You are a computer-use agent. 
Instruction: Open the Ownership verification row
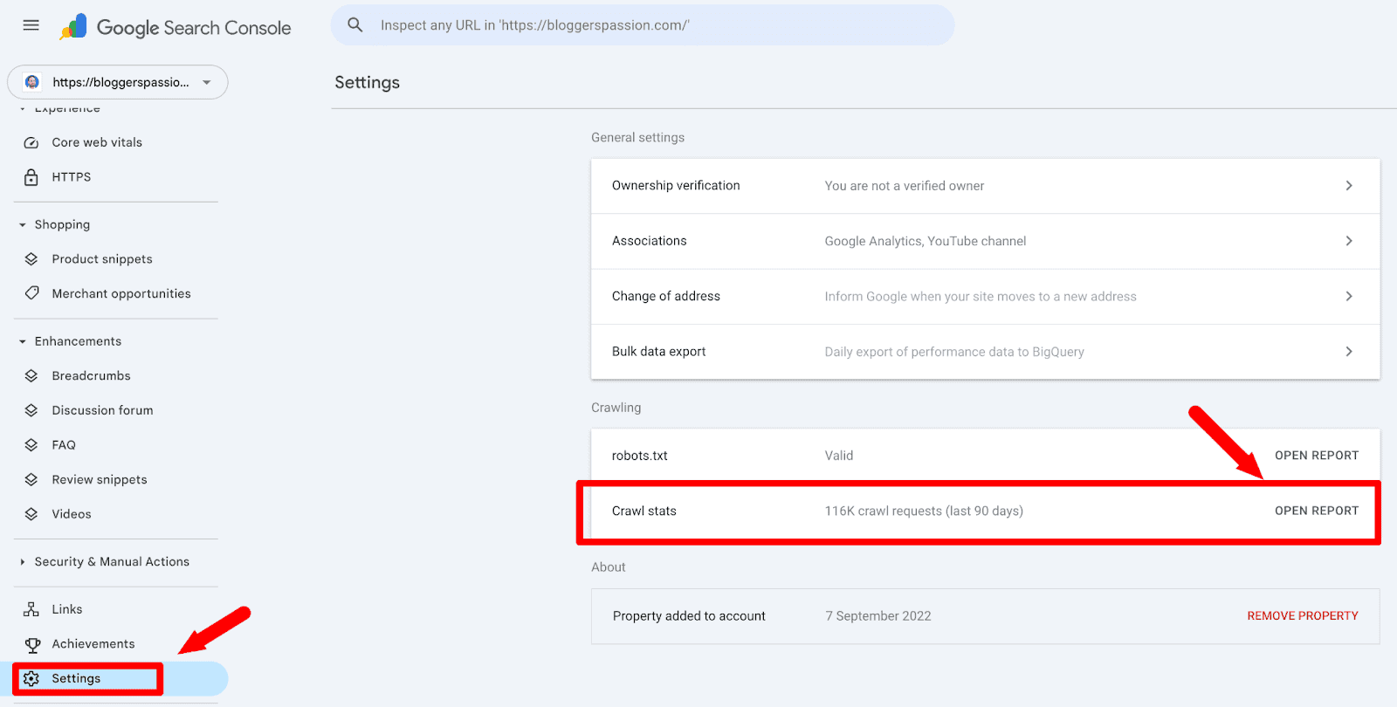pos(985,186)
